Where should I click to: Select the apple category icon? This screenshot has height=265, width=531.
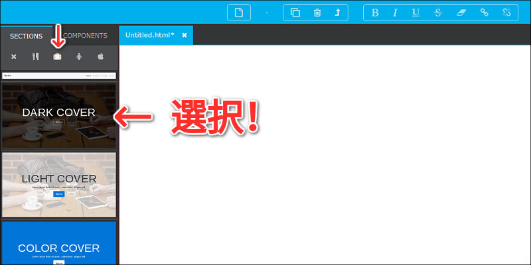pyautogui.click(x=101, y=57)
